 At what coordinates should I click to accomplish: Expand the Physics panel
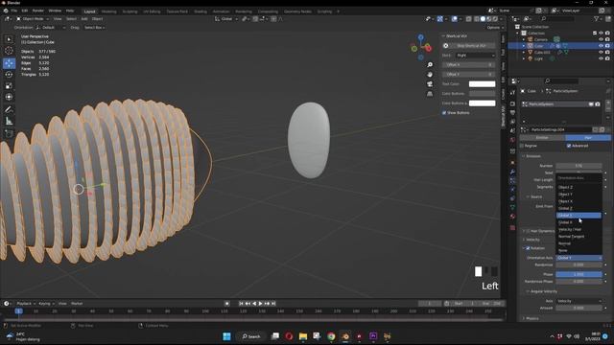pyautogui.click(x=532, y=318)
